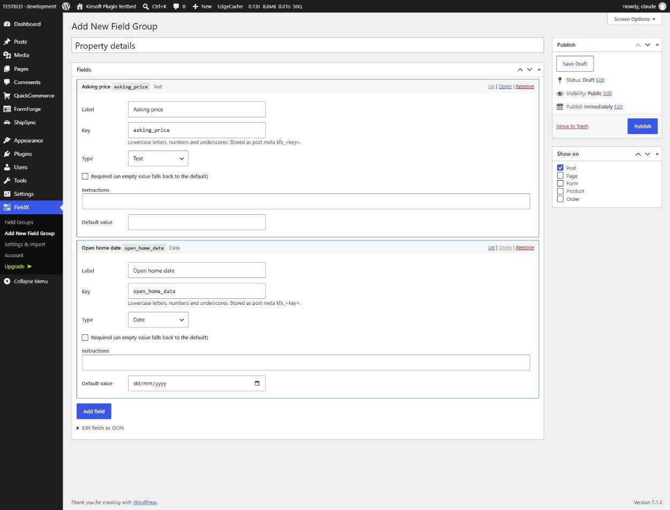Uncheck Post in Show on
This screenshot has width=670, height=510.
pyautogui.click(x=560, y=168)
